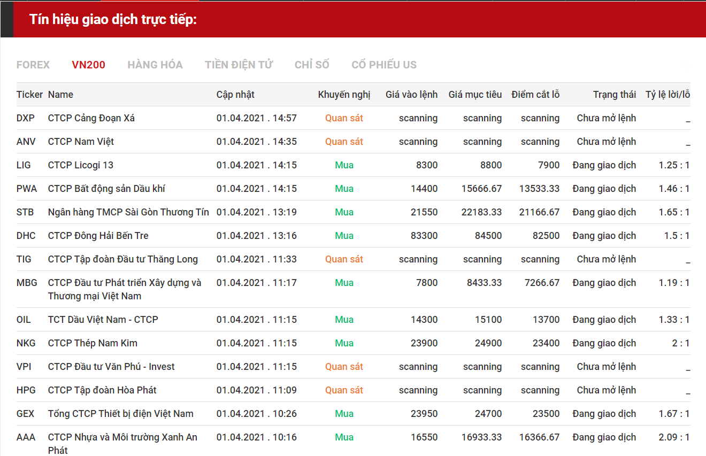This screenshot has height=456, width=706.
Task: Click the update time 01.04.2021 . 14:57
Action: (x=257, y=118)
